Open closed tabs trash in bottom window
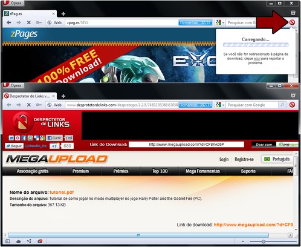301x247 pixels. [293, 95]
